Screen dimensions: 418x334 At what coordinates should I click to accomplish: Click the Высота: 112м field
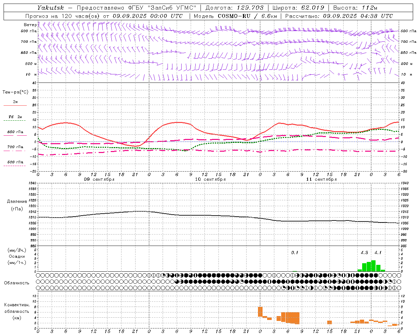pyautogui.click(x=355, y=8)
